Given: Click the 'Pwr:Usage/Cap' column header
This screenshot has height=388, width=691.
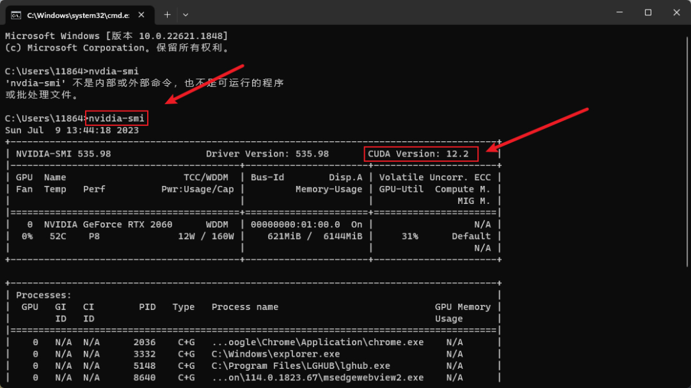Looking at the screenshot, I should pyautogui.click(x=198, y=189).
